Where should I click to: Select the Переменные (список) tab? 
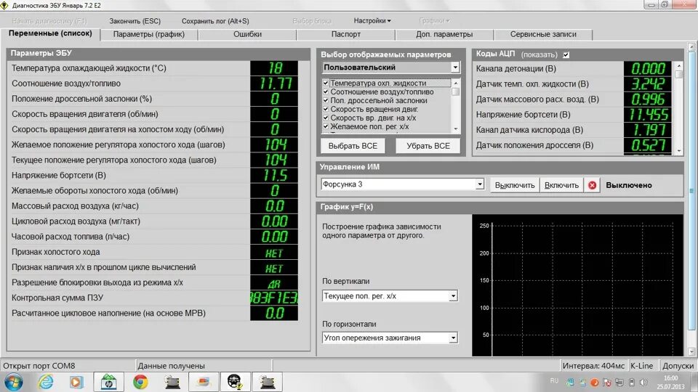pos(50,33)
